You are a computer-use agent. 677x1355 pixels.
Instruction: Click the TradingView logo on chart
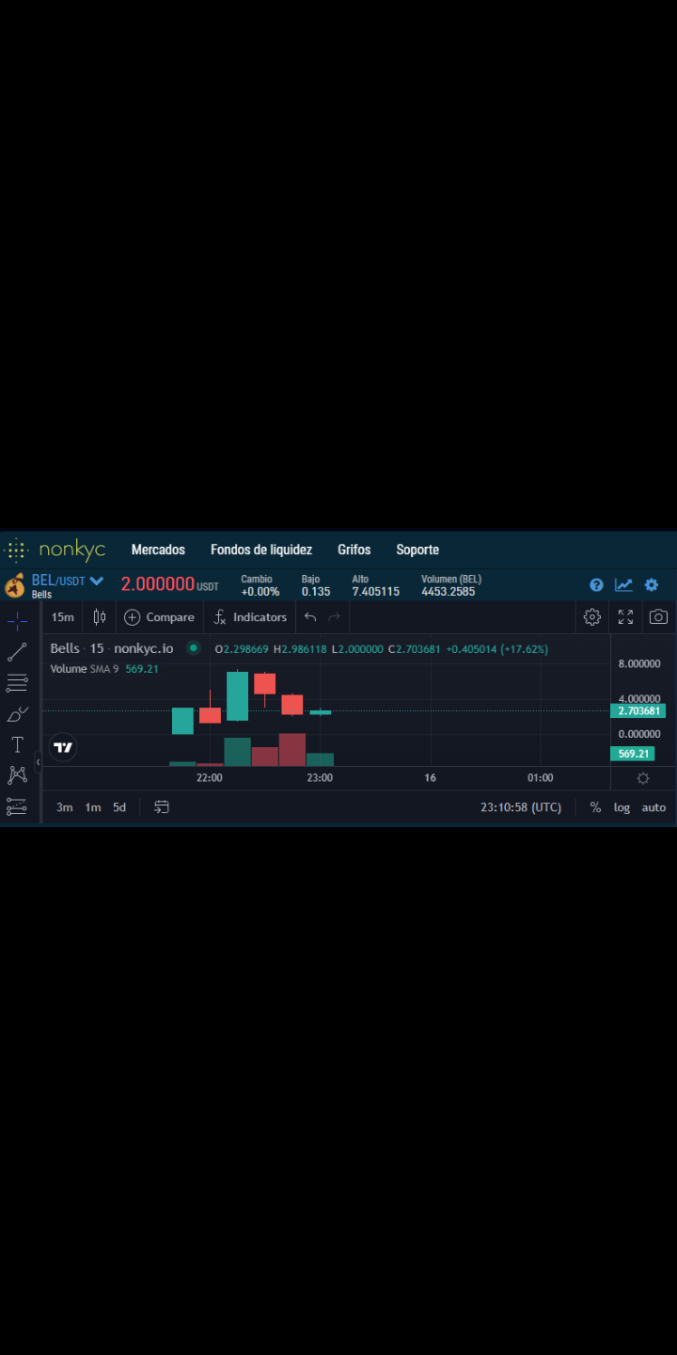click(63, 747)
